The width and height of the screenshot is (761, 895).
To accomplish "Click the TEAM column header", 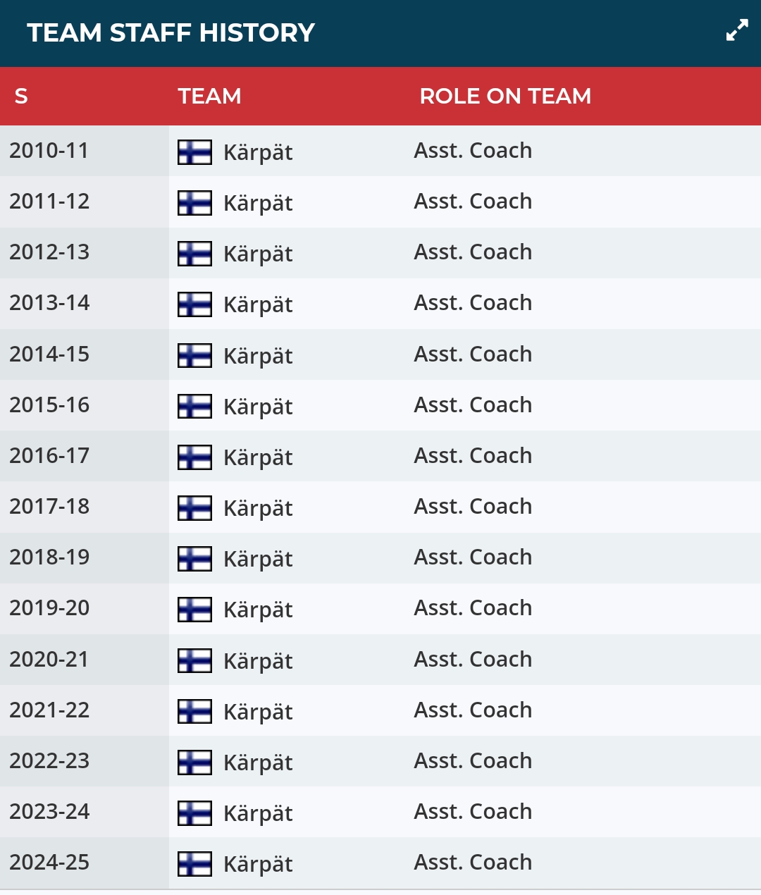I will (209, 96).
